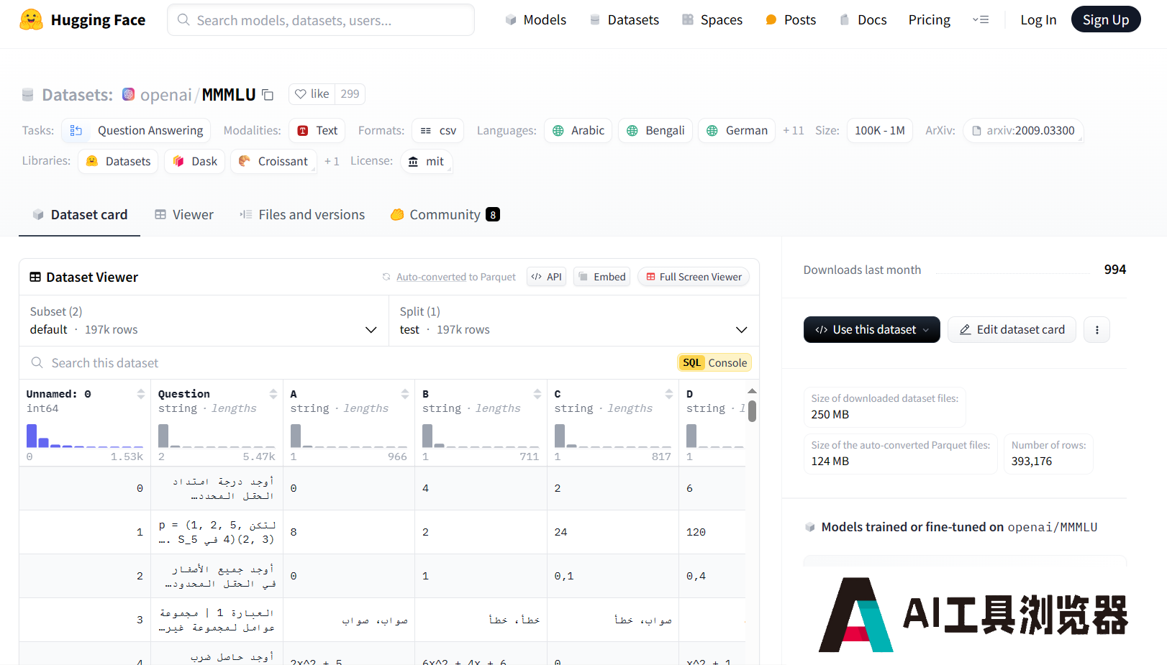Viewport: 1167px width, 665px height.
Task: Click the heart like button
Action: pos(312,94)
